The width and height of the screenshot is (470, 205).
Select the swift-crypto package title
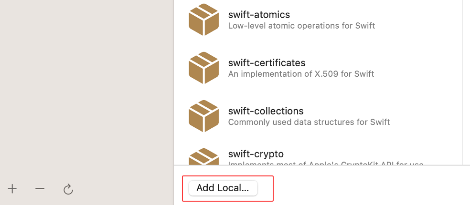coord(256,154)
